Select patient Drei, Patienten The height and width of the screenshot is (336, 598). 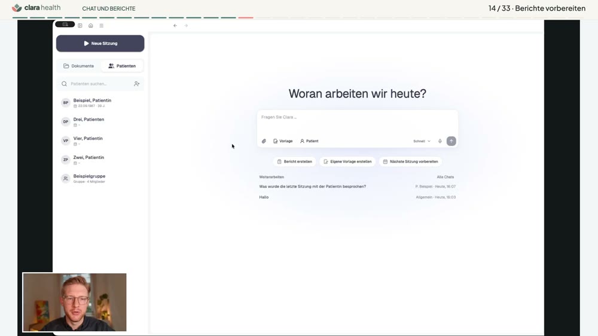100,121
